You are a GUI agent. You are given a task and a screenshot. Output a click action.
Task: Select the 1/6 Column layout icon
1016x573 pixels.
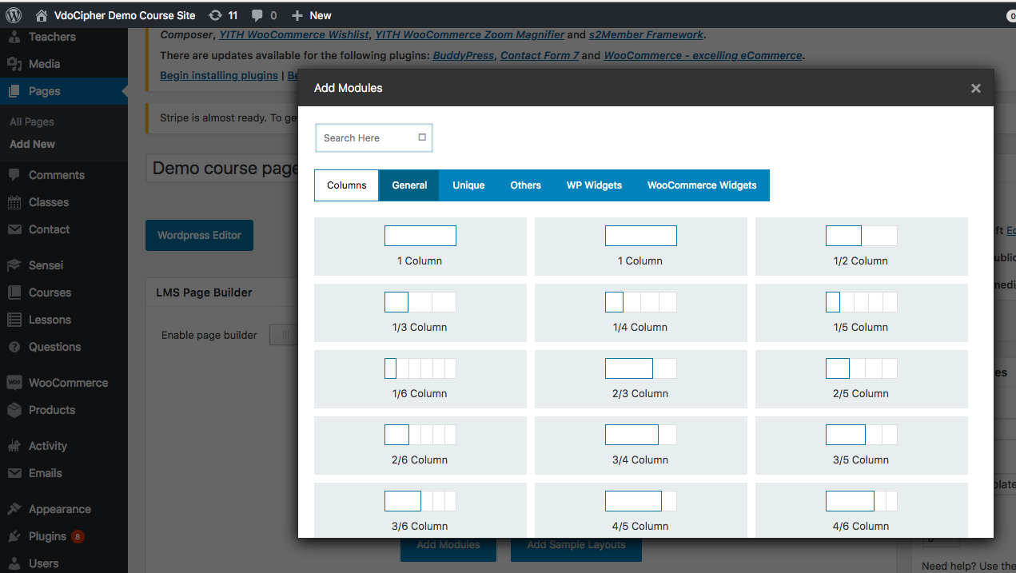pyautogui.click(x=420, y=368)
